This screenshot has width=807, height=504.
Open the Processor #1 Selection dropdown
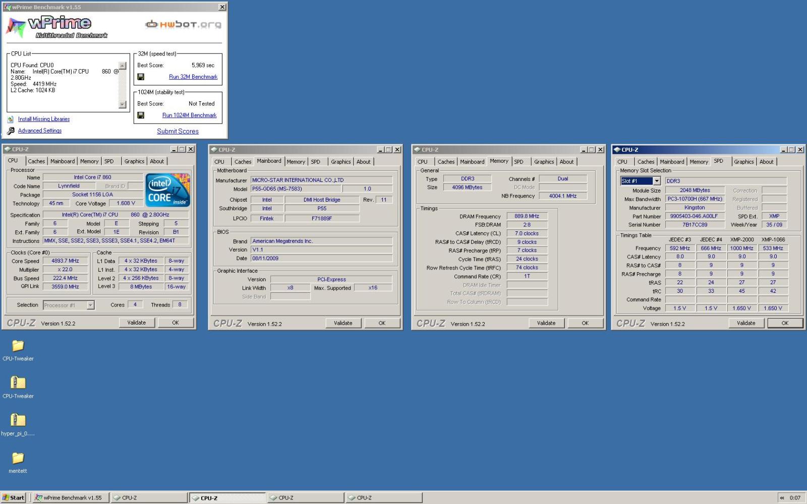tap(90, 305)
